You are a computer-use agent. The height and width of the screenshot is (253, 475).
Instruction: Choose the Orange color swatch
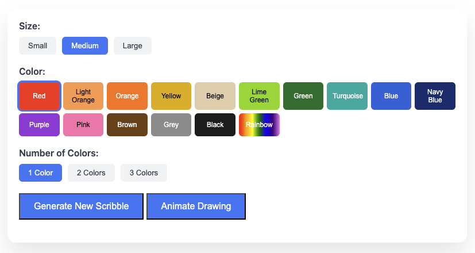pos(127,96)
